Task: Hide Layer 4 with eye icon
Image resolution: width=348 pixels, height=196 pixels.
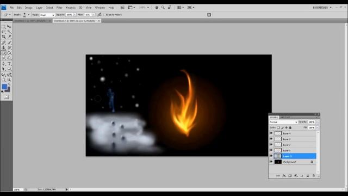Action: point(271,133)
